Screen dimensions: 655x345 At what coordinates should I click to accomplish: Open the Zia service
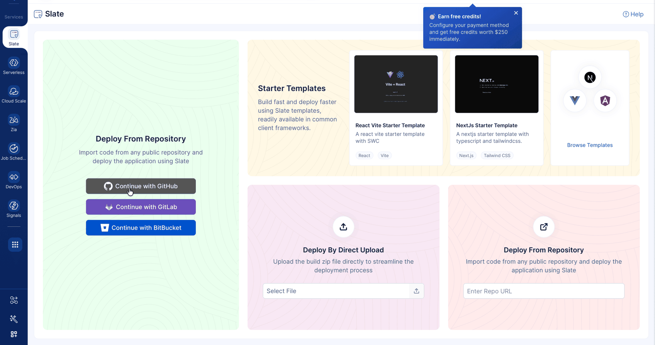14,123
